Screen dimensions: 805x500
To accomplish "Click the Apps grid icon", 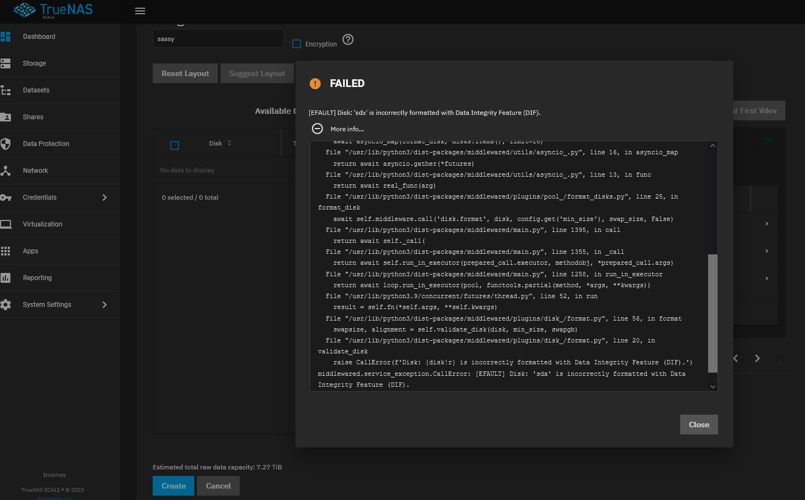I will [x=5, y=251].
